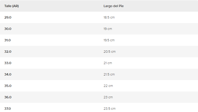The height and width of the screenshot is (112, 198).
Task: Click the 20.5 cm foot length
Action: 109,51
